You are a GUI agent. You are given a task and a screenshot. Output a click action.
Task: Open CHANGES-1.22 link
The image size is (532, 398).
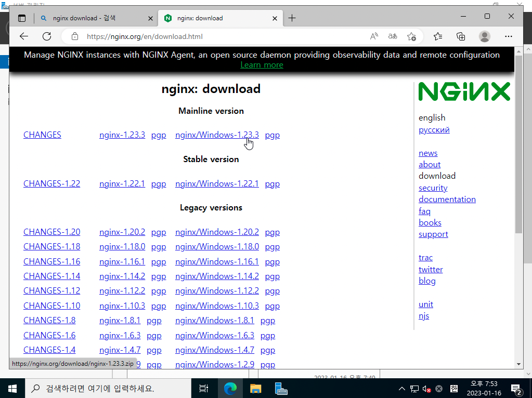51,184
